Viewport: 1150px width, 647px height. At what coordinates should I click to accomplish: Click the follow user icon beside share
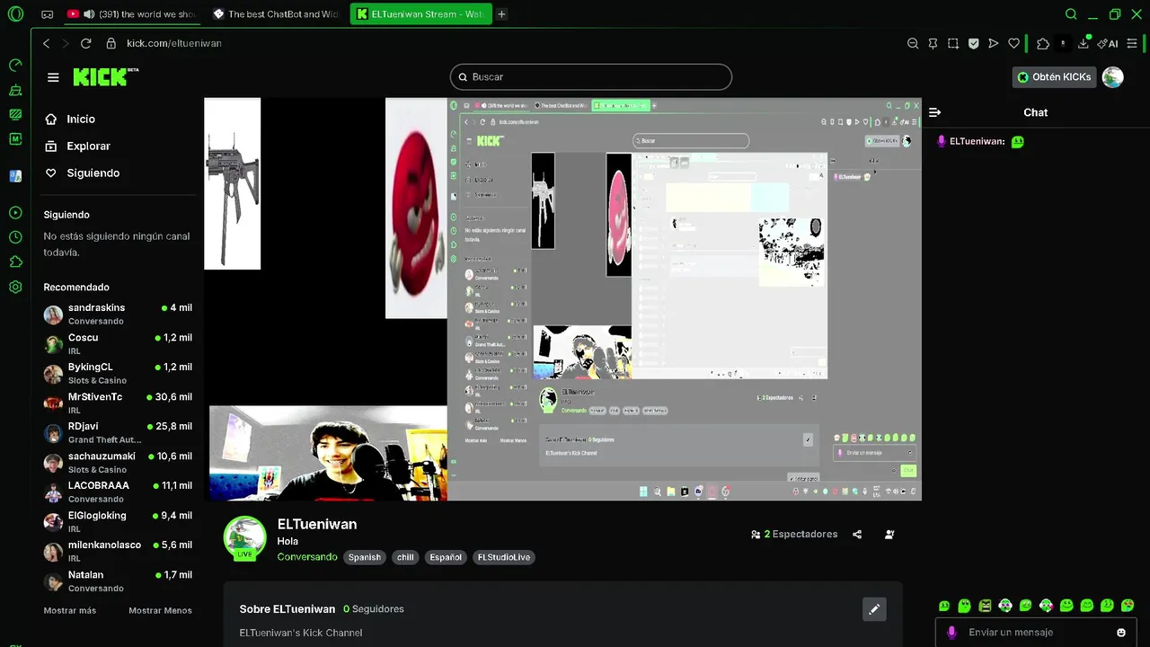889,534
